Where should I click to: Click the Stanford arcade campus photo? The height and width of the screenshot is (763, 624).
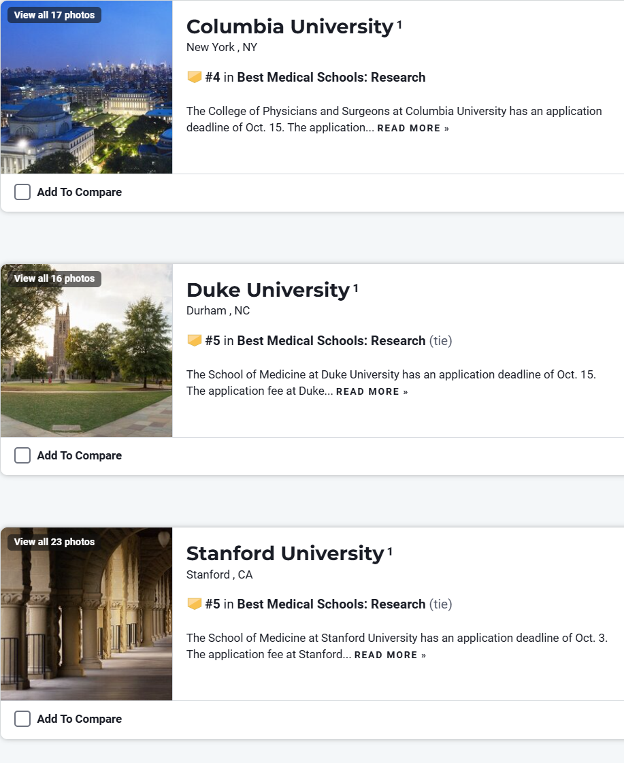pos(86,623)
